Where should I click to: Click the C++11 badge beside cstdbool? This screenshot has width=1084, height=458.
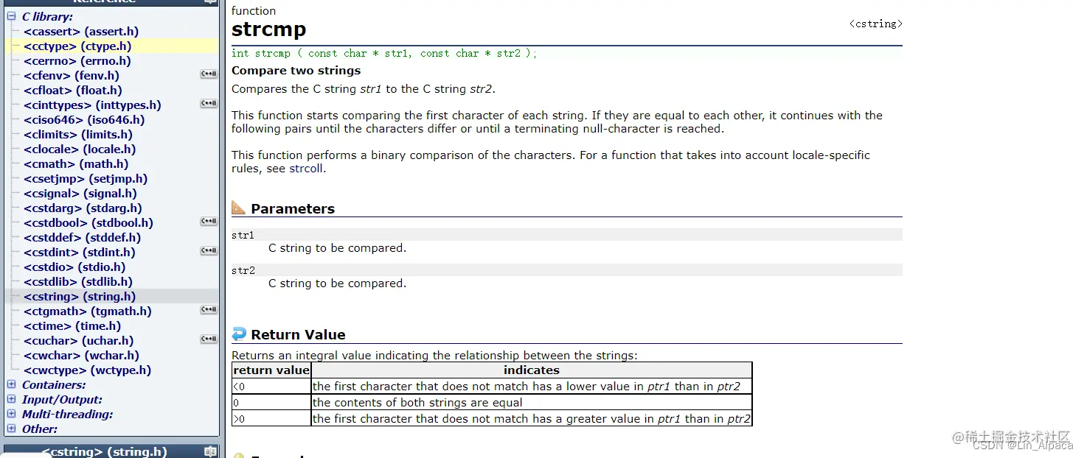[209, 222]
